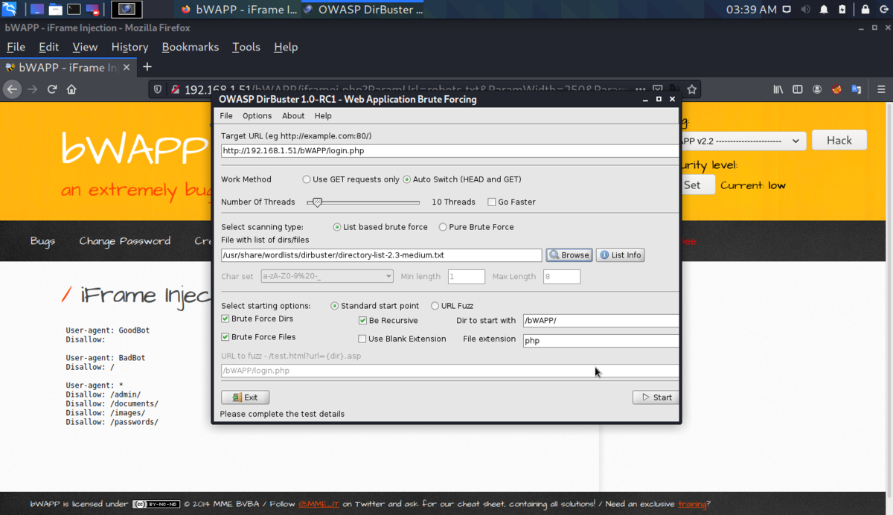Viewport: 893px width, 515px height.
Task: Click the insecure connection padlock icon
Action: click(x=176, y=89)
